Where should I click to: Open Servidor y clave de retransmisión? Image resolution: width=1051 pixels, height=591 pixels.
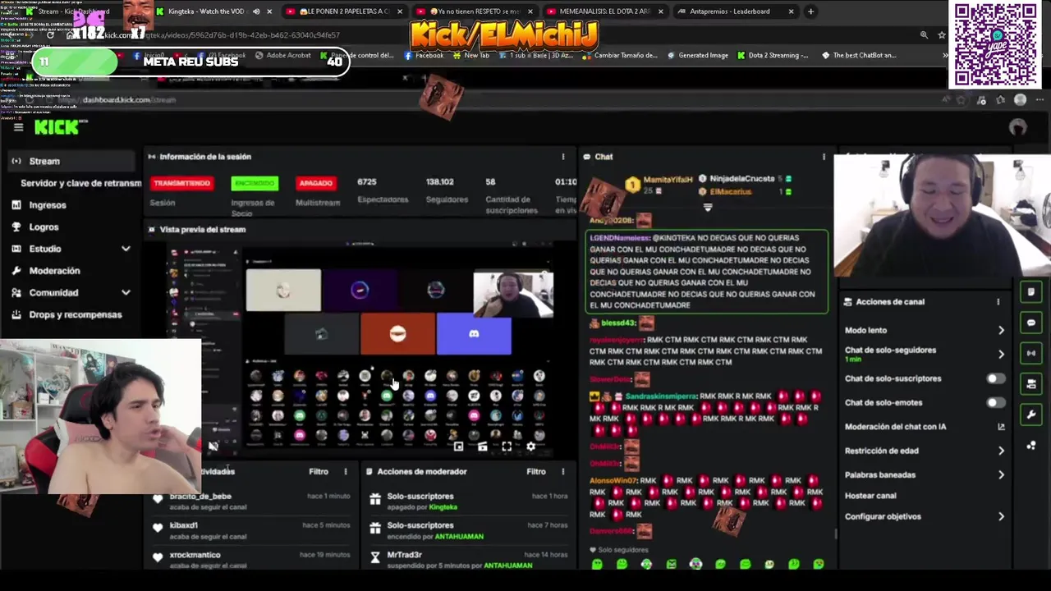click(80, 183)
